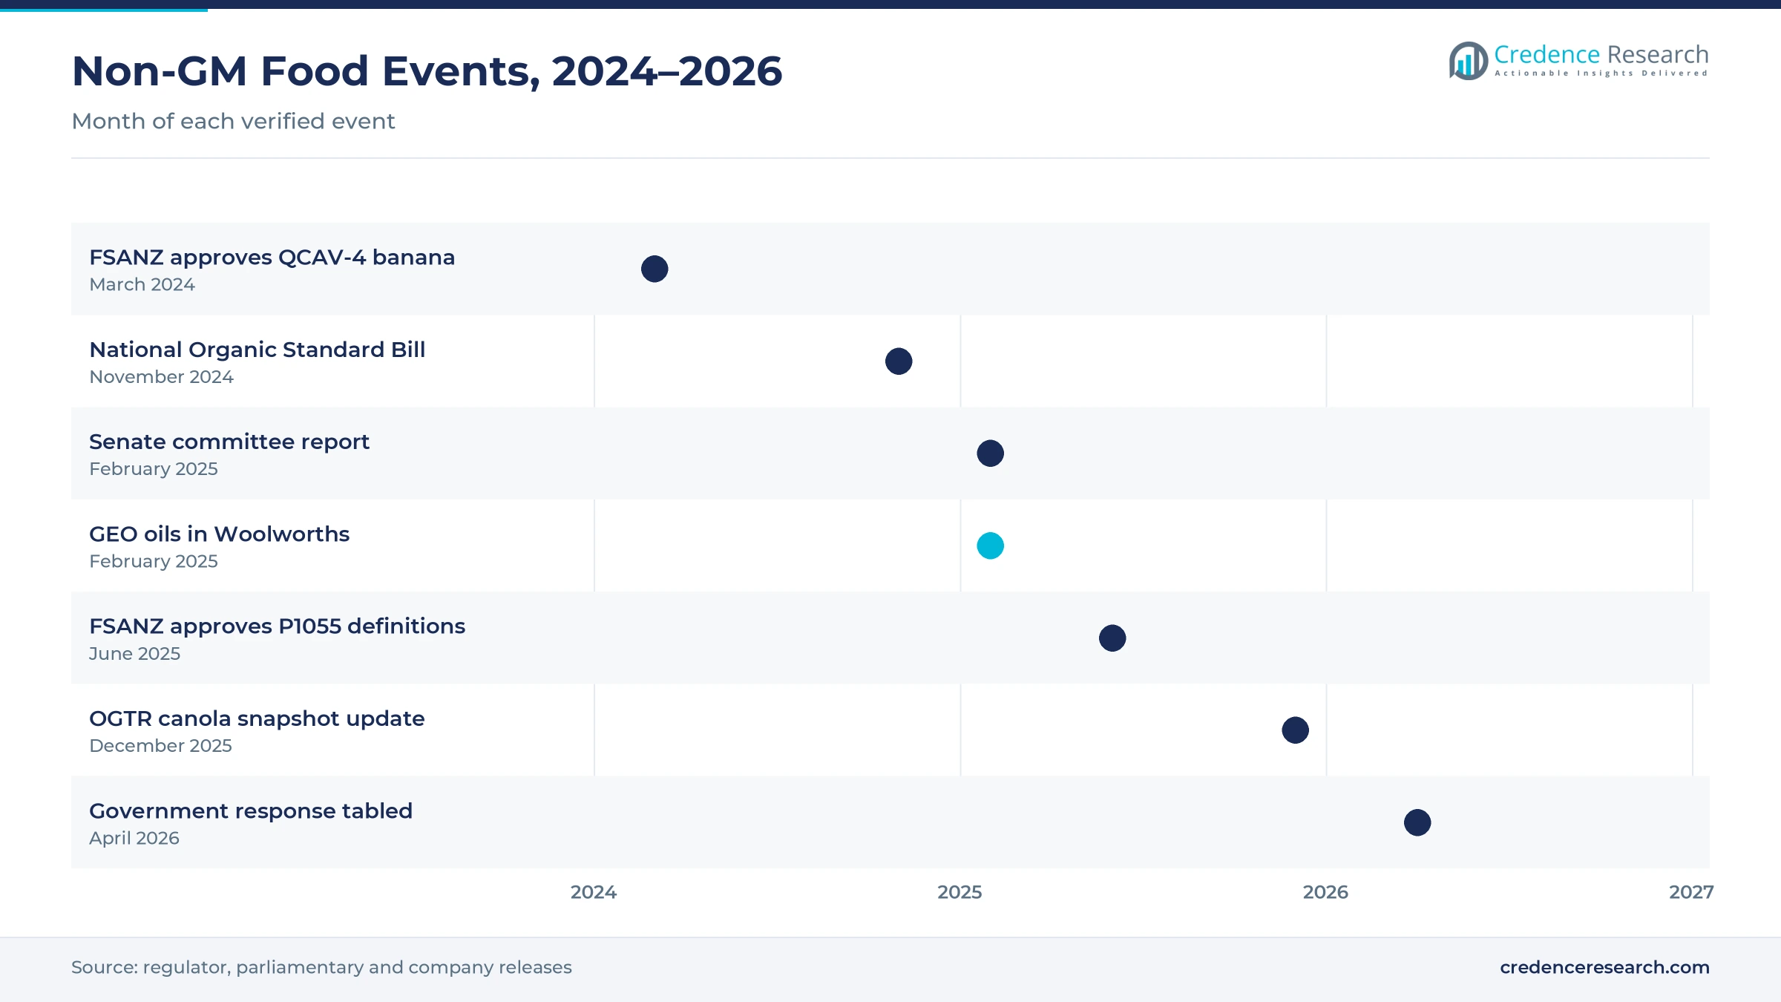Click the 'Actionable Insights Delivered' tagline
This screenshot has height=1002, width=1781.
(1601, 73)
